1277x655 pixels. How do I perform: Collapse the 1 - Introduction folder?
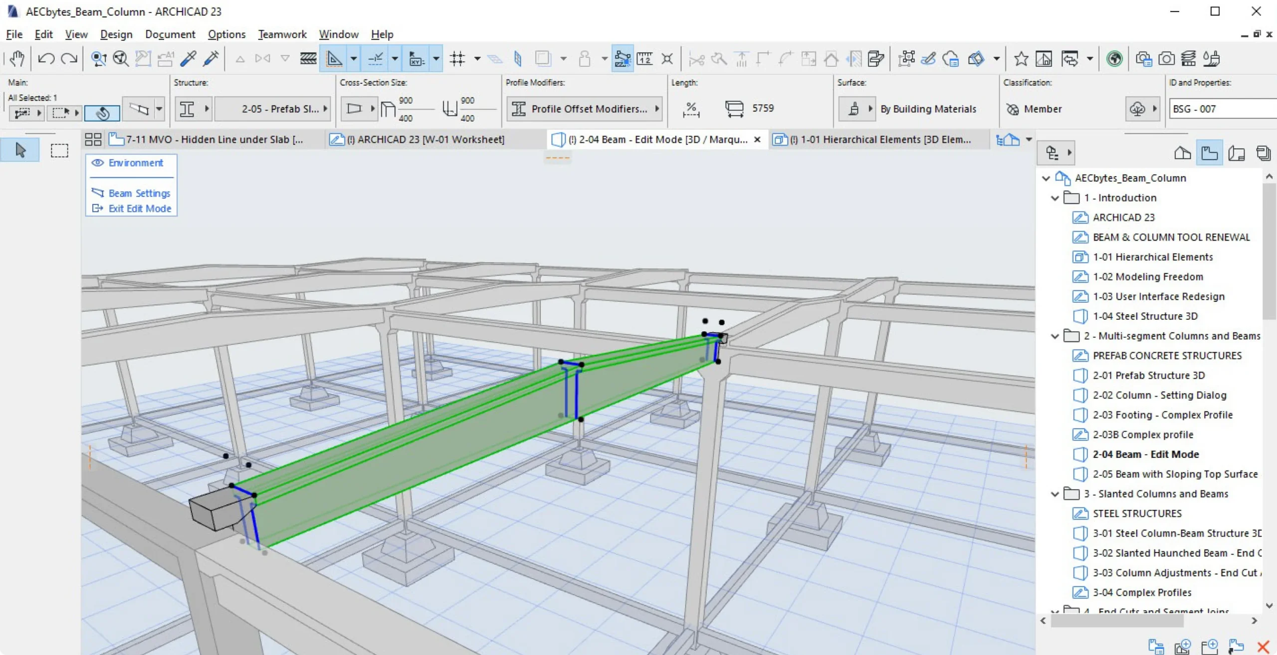(1055, 198)
